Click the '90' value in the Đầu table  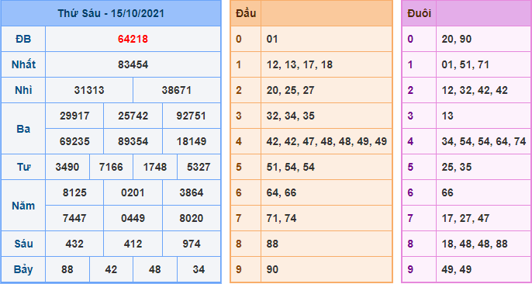272,269
